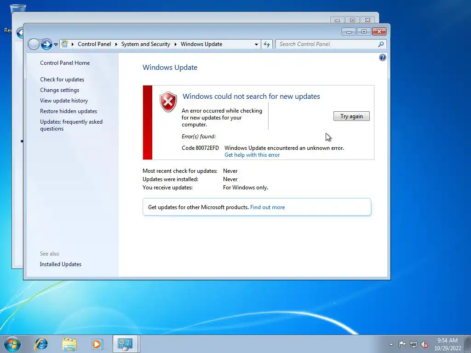This screenshot has width=471, height=353.
Task: Click Get help with this error link
Action: pyautogui.click(x=252, y=155)
